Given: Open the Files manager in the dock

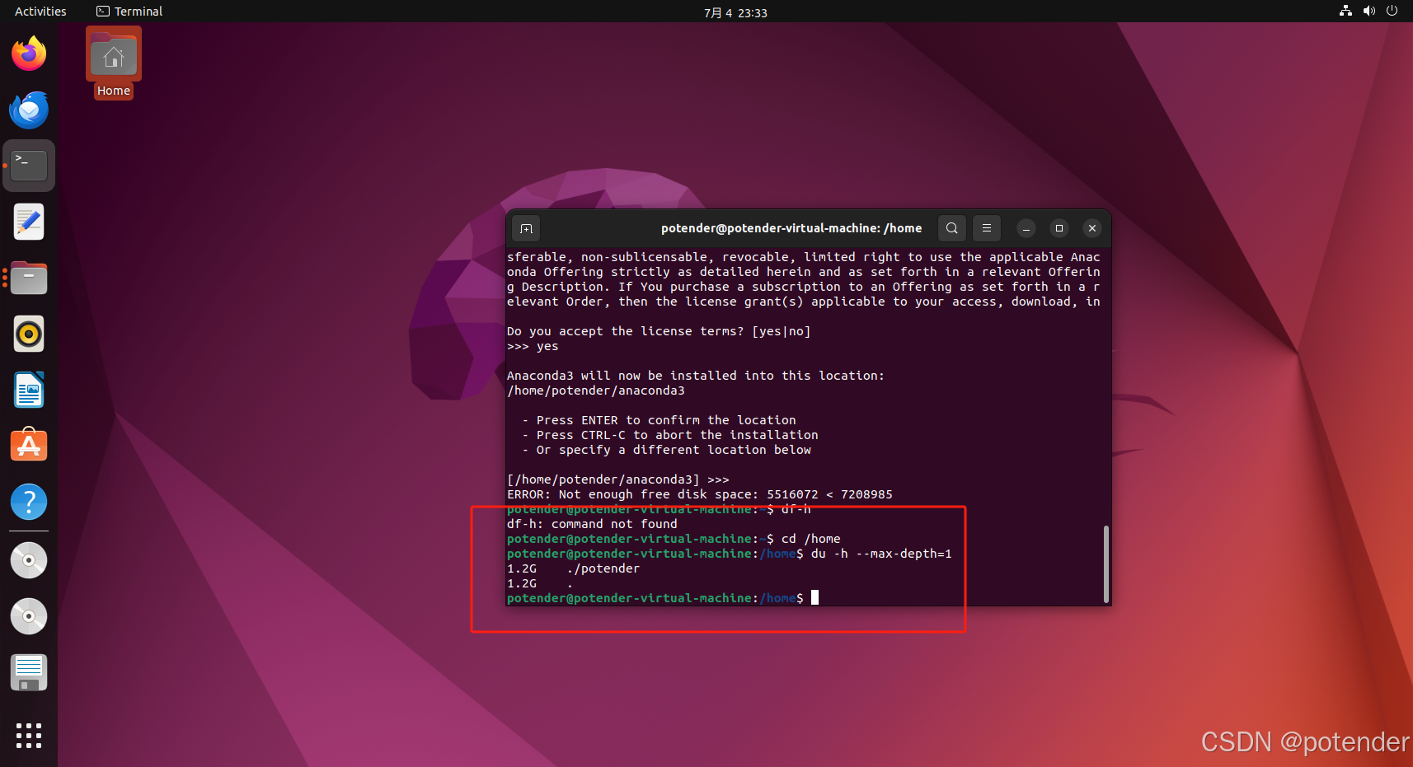Looking at the screenshot, I should coord(29,278).
